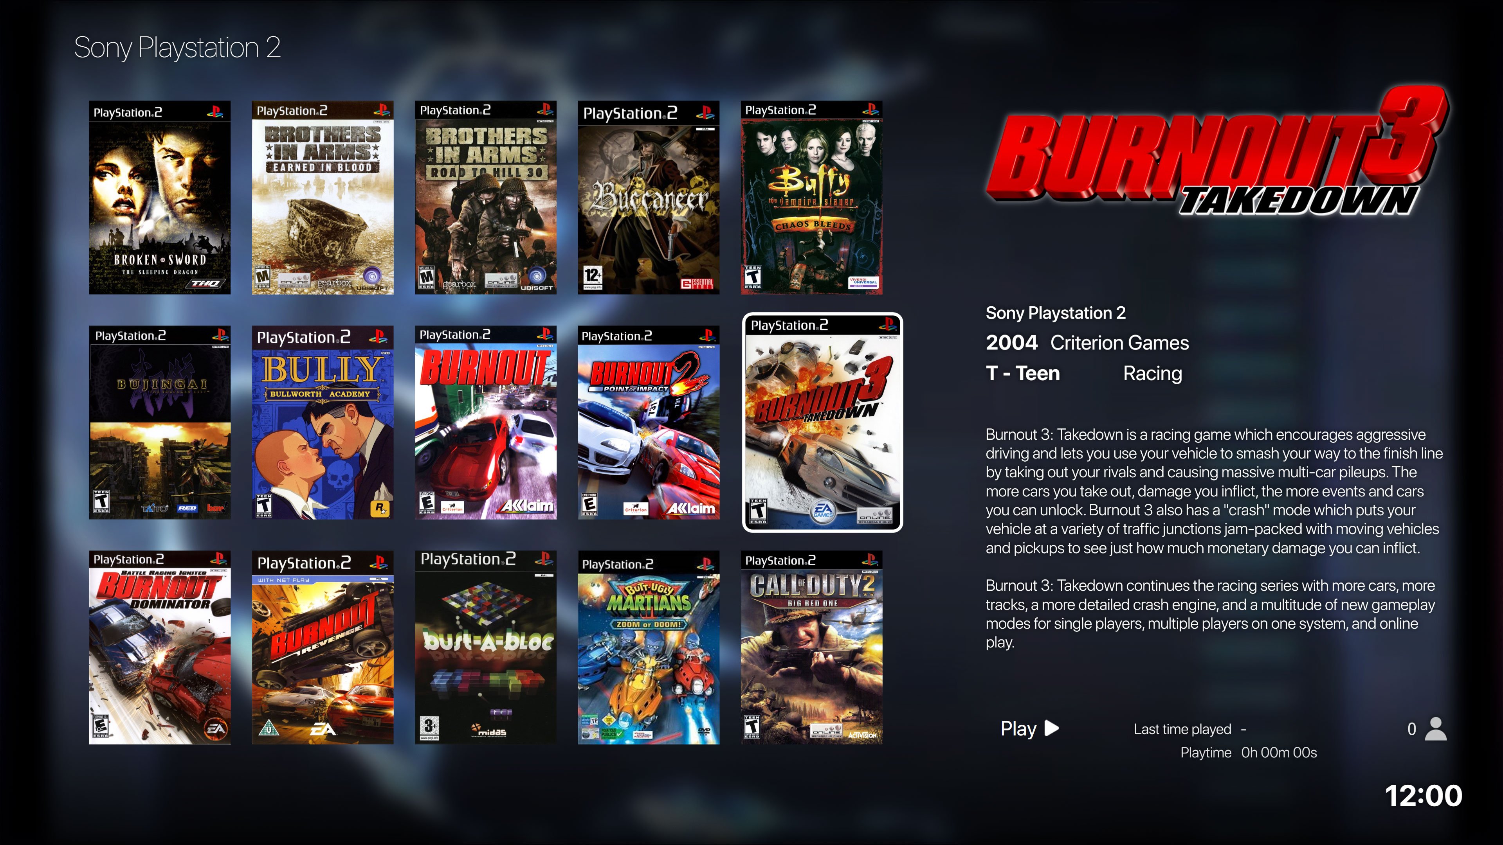Select the Bust-A-Bloc game cover

(x=485, y=647)
